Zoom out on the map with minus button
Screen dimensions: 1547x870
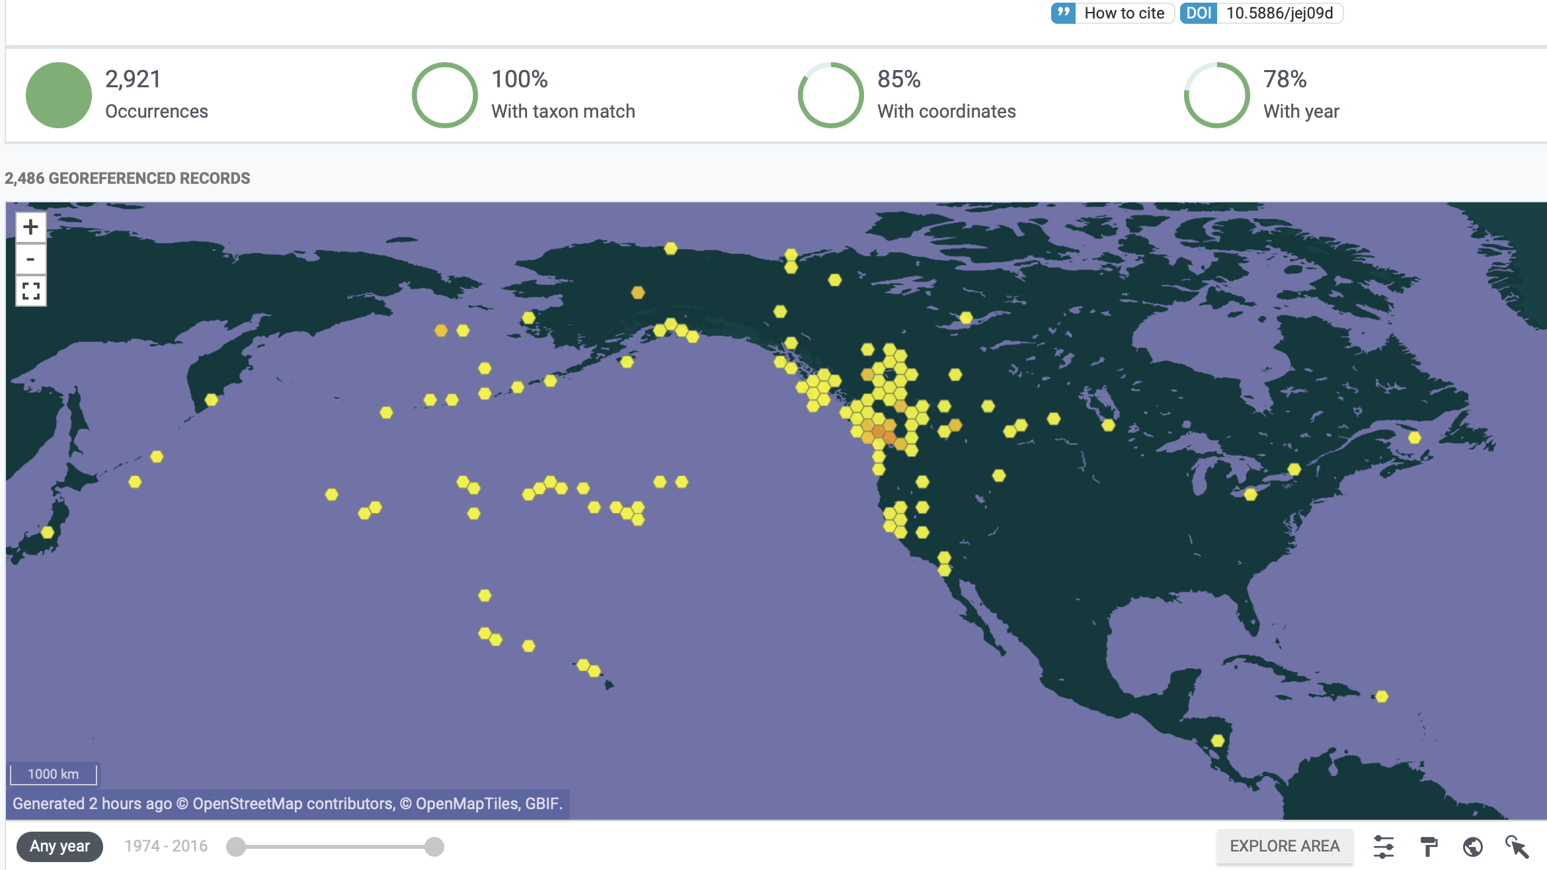[x=30, y=259]
